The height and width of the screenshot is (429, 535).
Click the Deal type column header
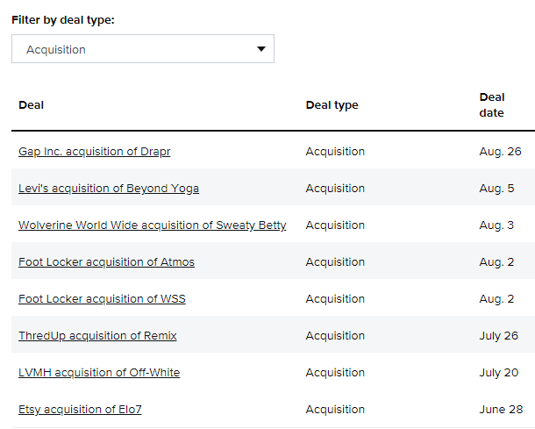point(332,105)
